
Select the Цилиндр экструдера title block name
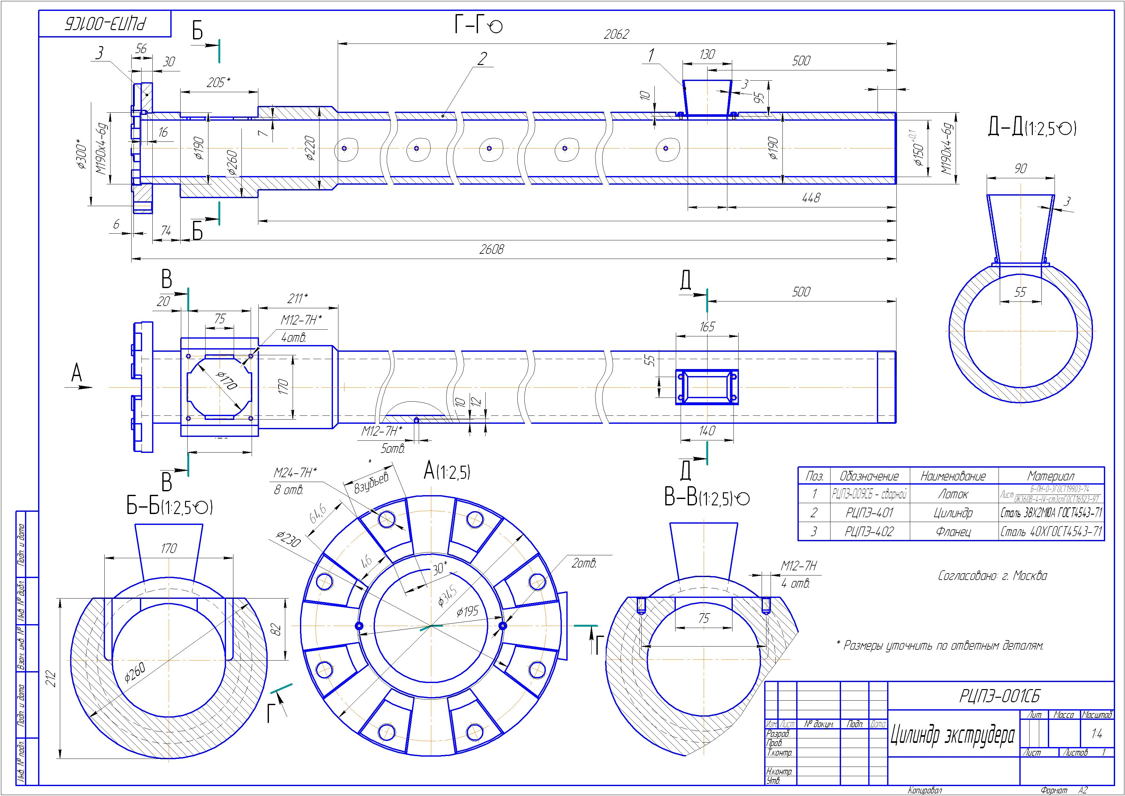pos(952,736)
